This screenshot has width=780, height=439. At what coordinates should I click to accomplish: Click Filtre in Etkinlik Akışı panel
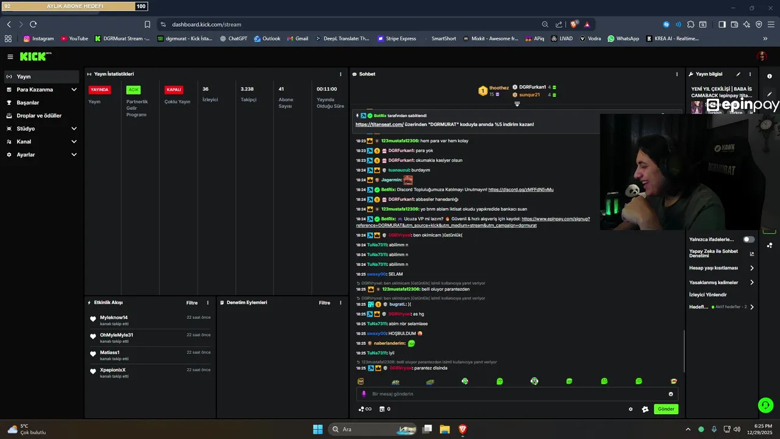(192, 303)
